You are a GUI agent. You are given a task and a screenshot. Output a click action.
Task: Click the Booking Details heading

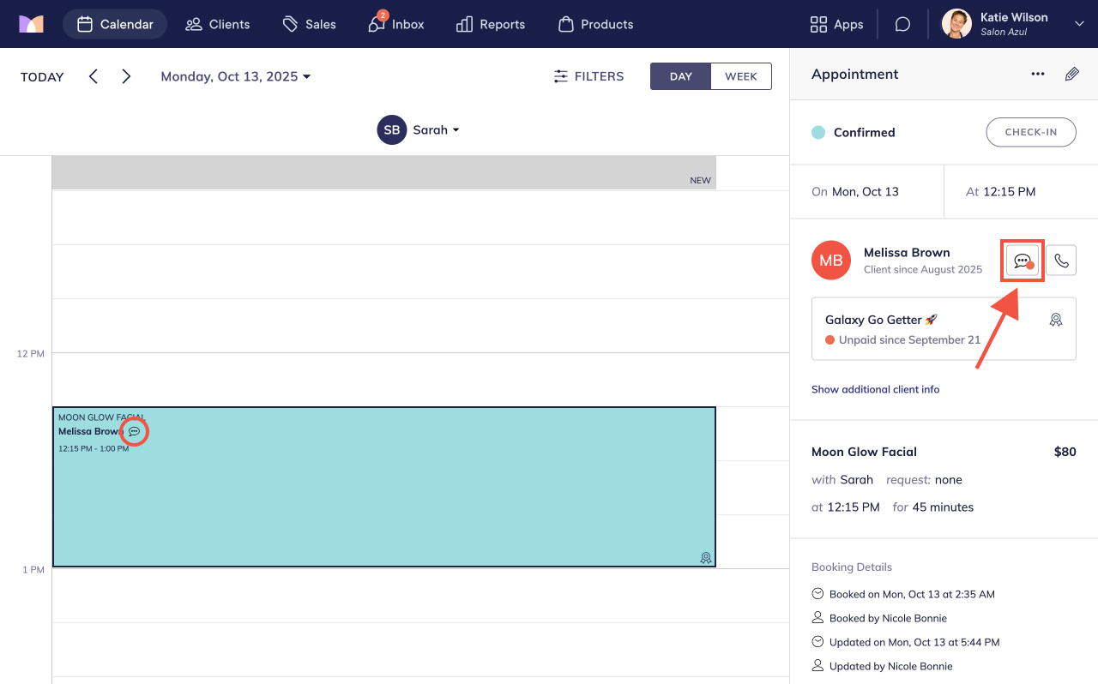pos(852,567)
